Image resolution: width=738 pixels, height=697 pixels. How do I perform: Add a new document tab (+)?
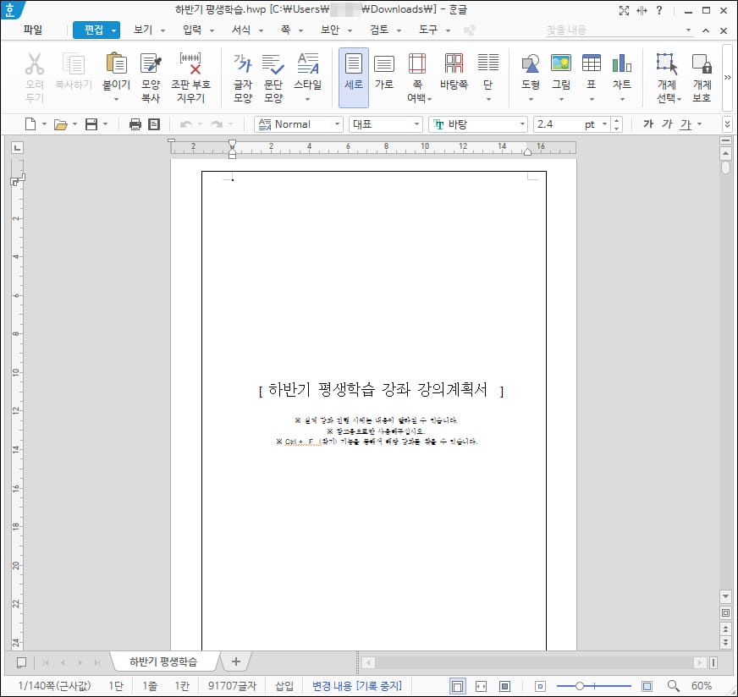pyautogui.click(x=236, y=661)
